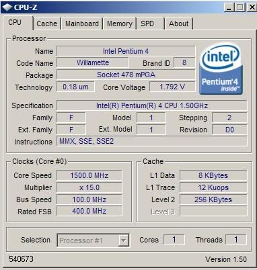Click the CPU-Z title bar icon
This screenshot has width=257, height=270.
[x=7, y=7]
